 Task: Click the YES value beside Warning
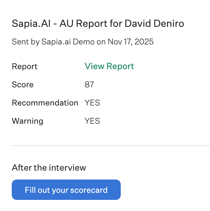92,121
